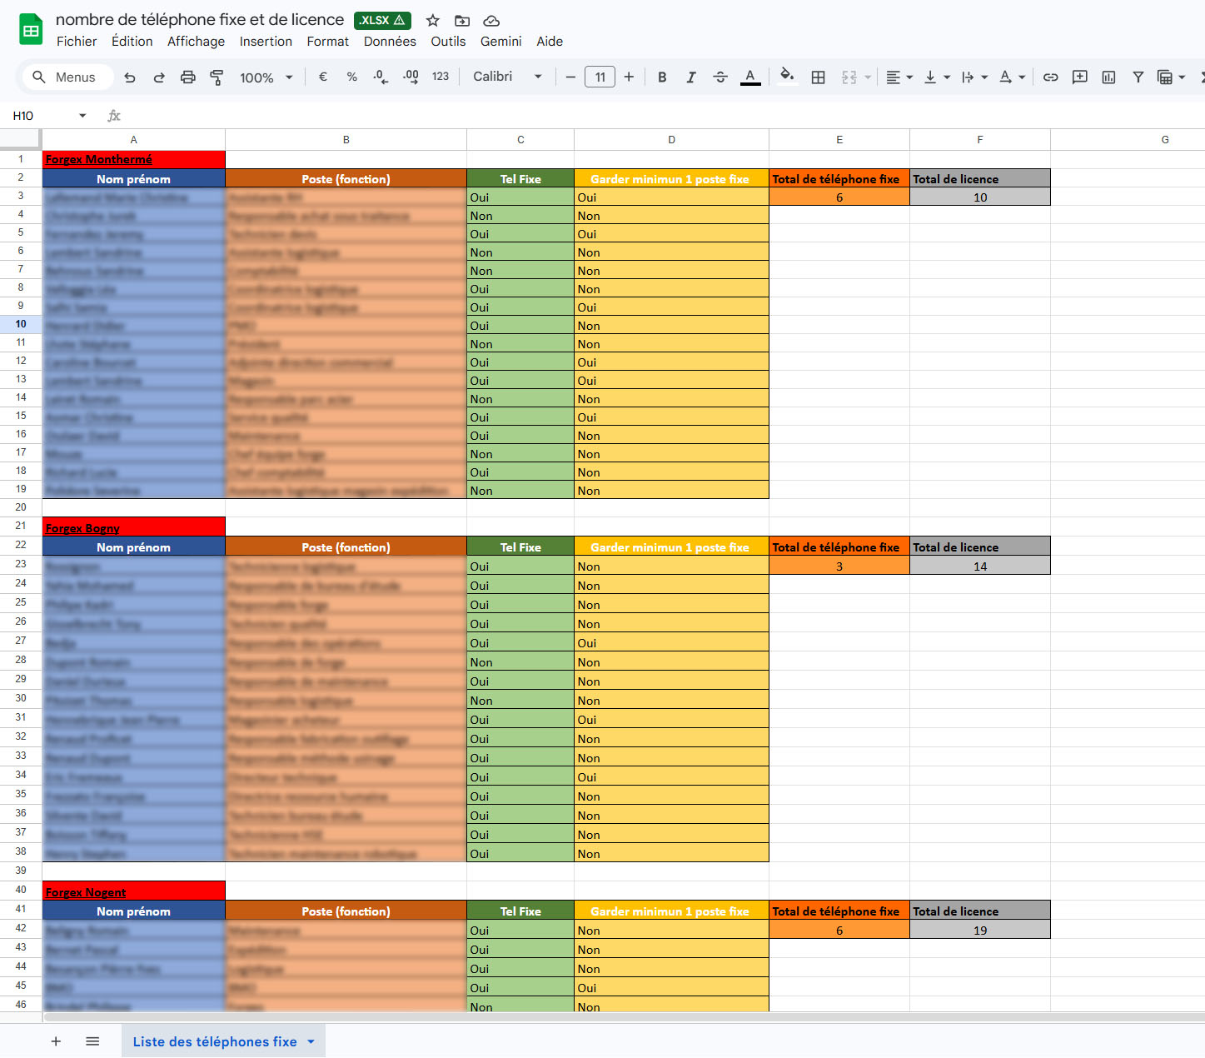
Task: Print the spreadsheet
Action: 188,77
